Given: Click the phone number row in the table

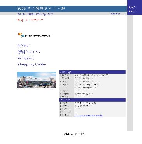Looking at the screenshot, I should [92, 106].
